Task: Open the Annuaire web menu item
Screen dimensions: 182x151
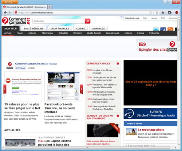Action: click(112, 33)
